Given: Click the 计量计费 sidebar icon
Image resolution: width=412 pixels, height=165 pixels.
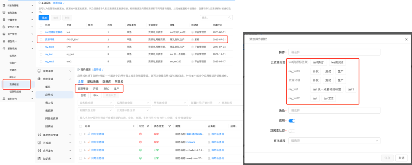Looking at the screenshot, I should coord(4,20).
